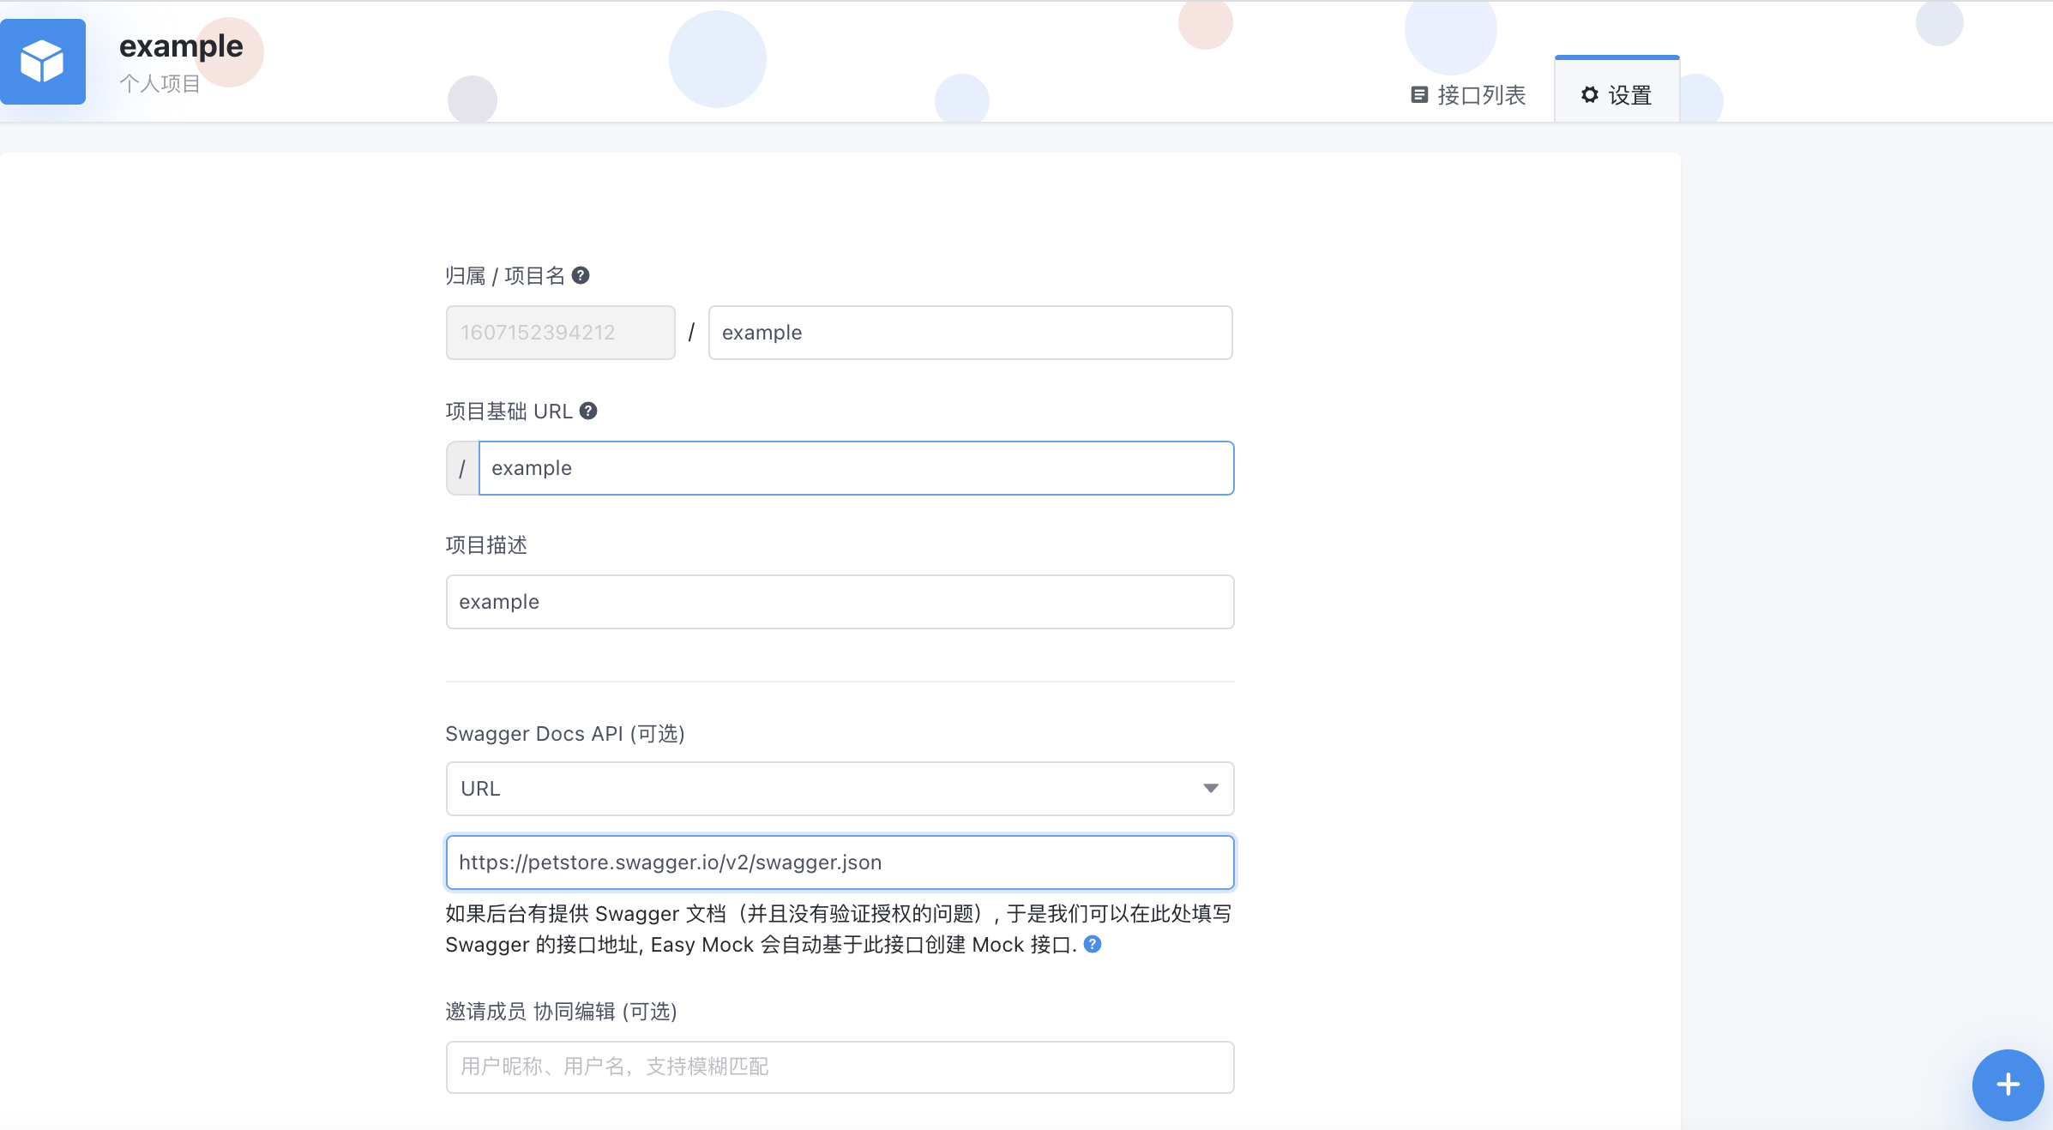2053x1130 pixels.
Task: Select the 设置 tab
Action: [x=1617, y=96]
